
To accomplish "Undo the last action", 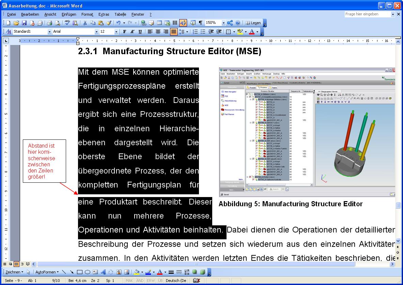I will click(x=118, y=23).
